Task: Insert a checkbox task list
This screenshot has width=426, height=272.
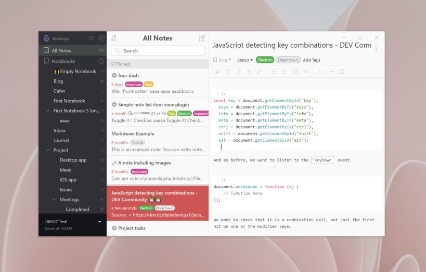Action: click(x=295, y=71)
